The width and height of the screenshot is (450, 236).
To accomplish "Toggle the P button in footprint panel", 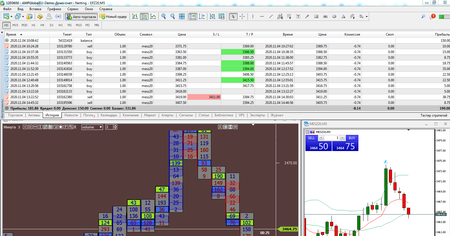I will coord(66,127).
